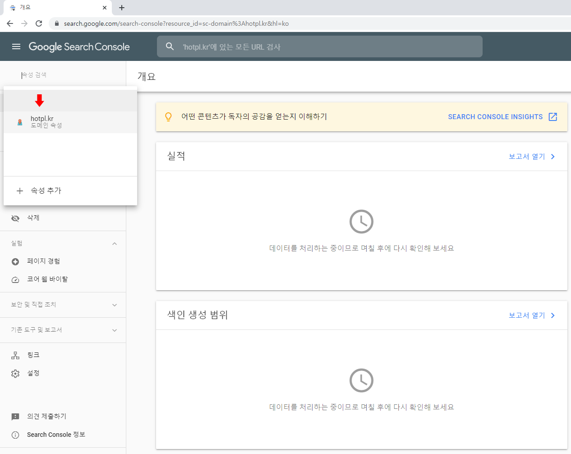Click the 도메인 속성 label
Image resolution: width=571 pixels, height=454 pixels.
pyautogui.click(x=46, y=125)
